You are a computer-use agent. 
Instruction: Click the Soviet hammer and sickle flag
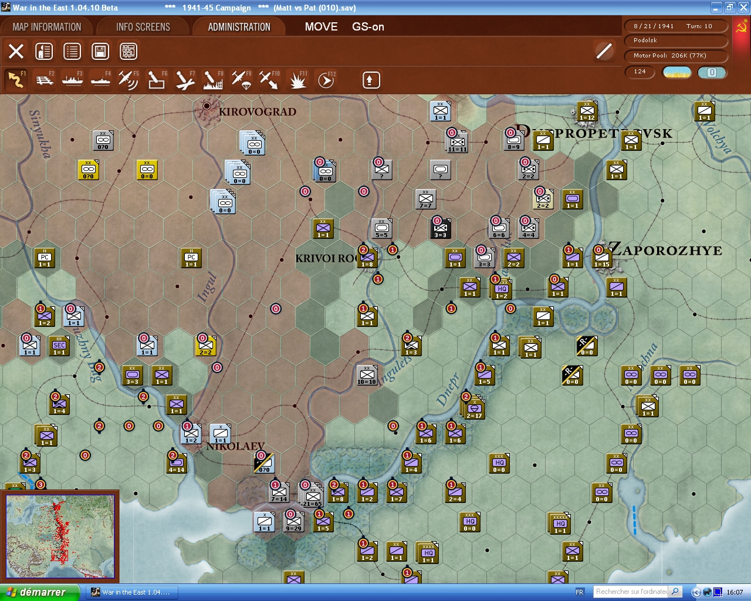(x=742, y=28)
